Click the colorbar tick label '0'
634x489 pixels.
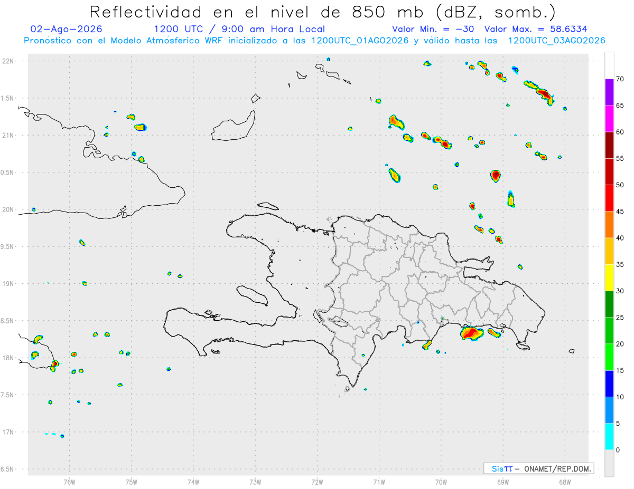pyautogui.click(x=618, y=450)
